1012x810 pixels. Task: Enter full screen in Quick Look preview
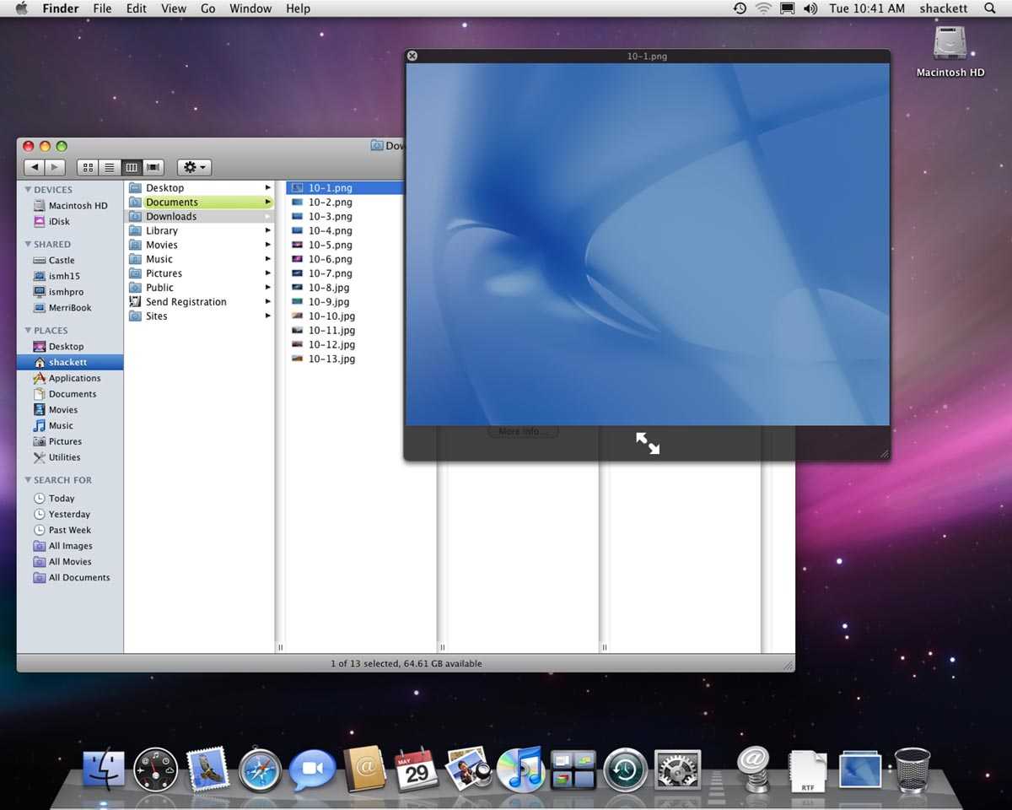click(x=648, y=443)
